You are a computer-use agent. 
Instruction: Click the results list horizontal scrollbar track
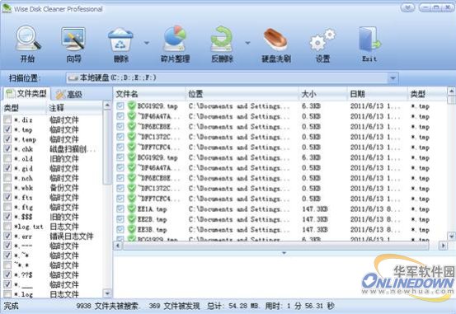[x=275, y=246]
